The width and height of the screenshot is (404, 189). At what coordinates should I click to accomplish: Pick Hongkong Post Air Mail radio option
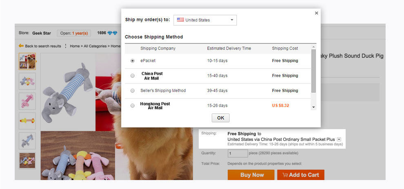pyautogui.click(x=133, y=105)
